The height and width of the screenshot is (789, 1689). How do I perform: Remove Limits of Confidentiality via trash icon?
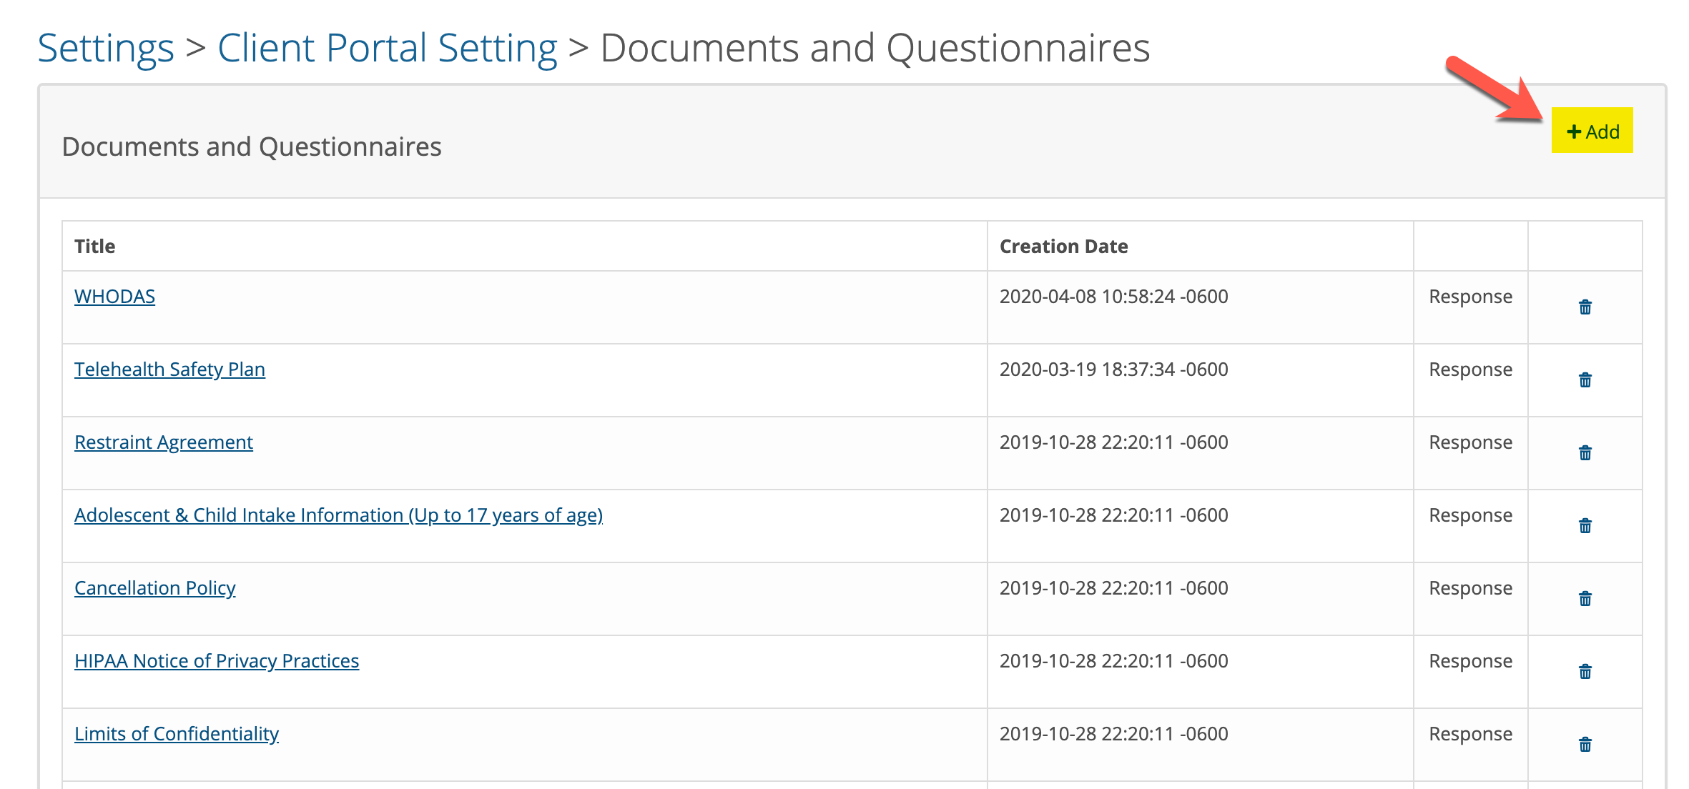coord(1585,745)
